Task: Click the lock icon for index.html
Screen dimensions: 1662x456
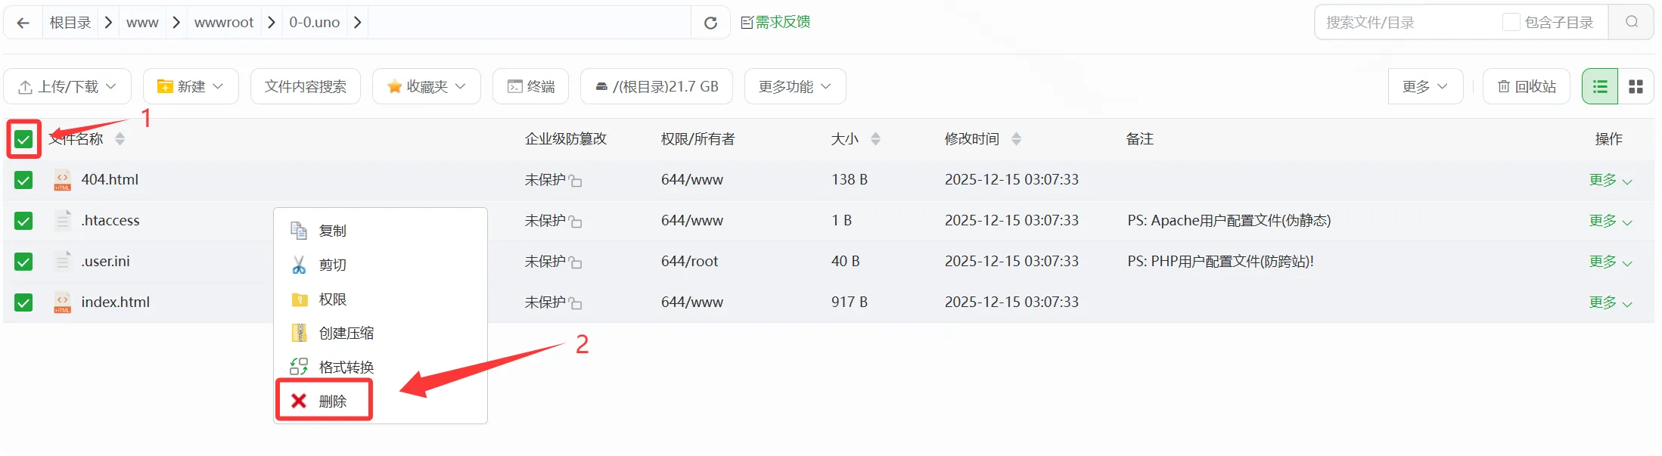Action: coord(576,303)
